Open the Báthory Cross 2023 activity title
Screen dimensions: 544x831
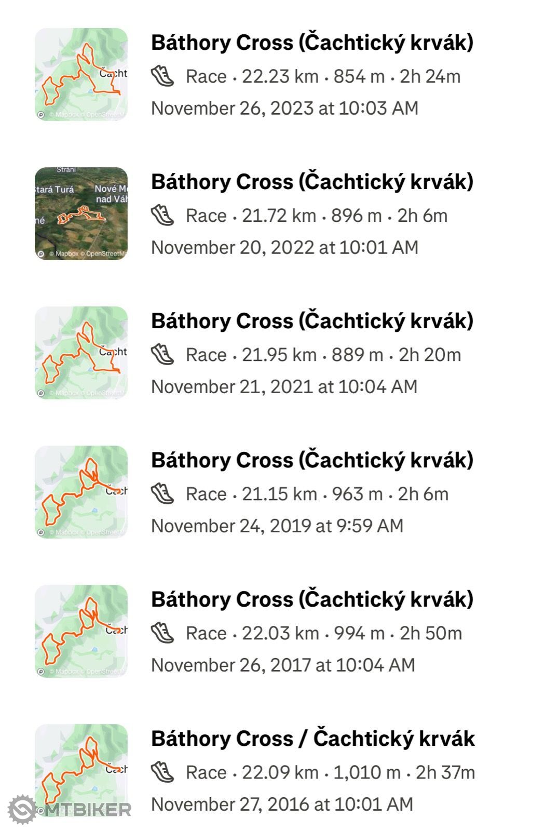(x=312, y=42)
